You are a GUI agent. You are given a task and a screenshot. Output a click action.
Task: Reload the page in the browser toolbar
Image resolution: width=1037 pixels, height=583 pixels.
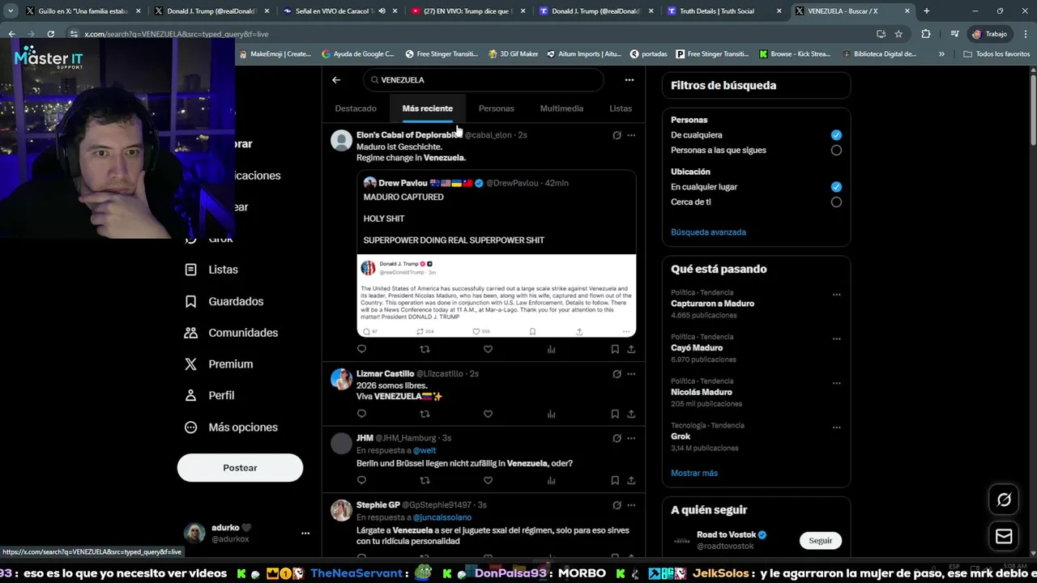point(50,34)
